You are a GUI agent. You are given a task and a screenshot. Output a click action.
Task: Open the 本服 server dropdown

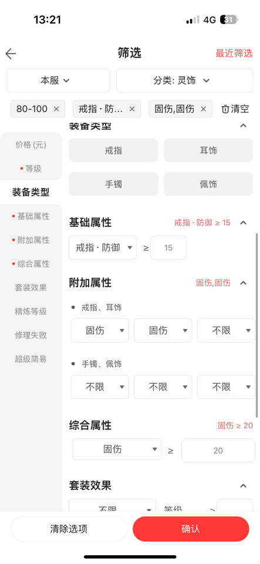tap(58, 80)
